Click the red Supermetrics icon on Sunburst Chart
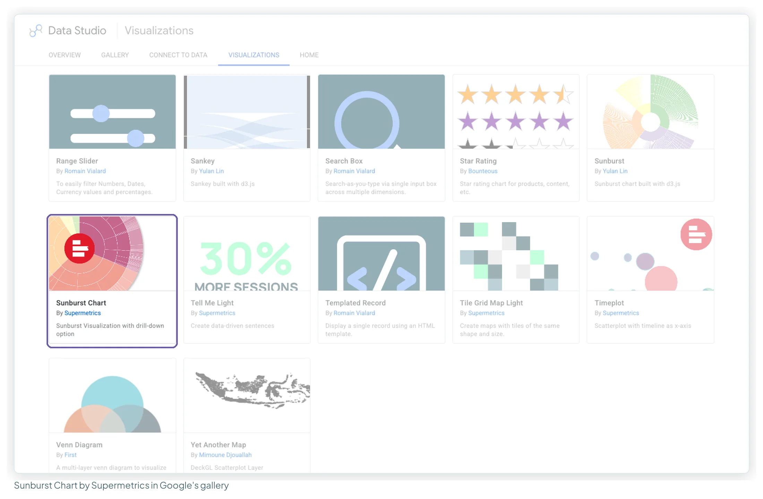763x499 pixels. pos(79,249)
